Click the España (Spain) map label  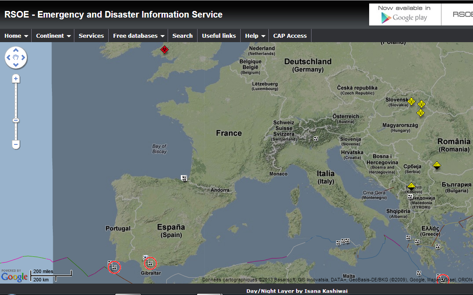pos(171,230)
